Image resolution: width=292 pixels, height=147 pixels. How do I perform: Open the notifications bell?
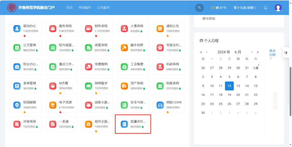[x=266, y=8]
